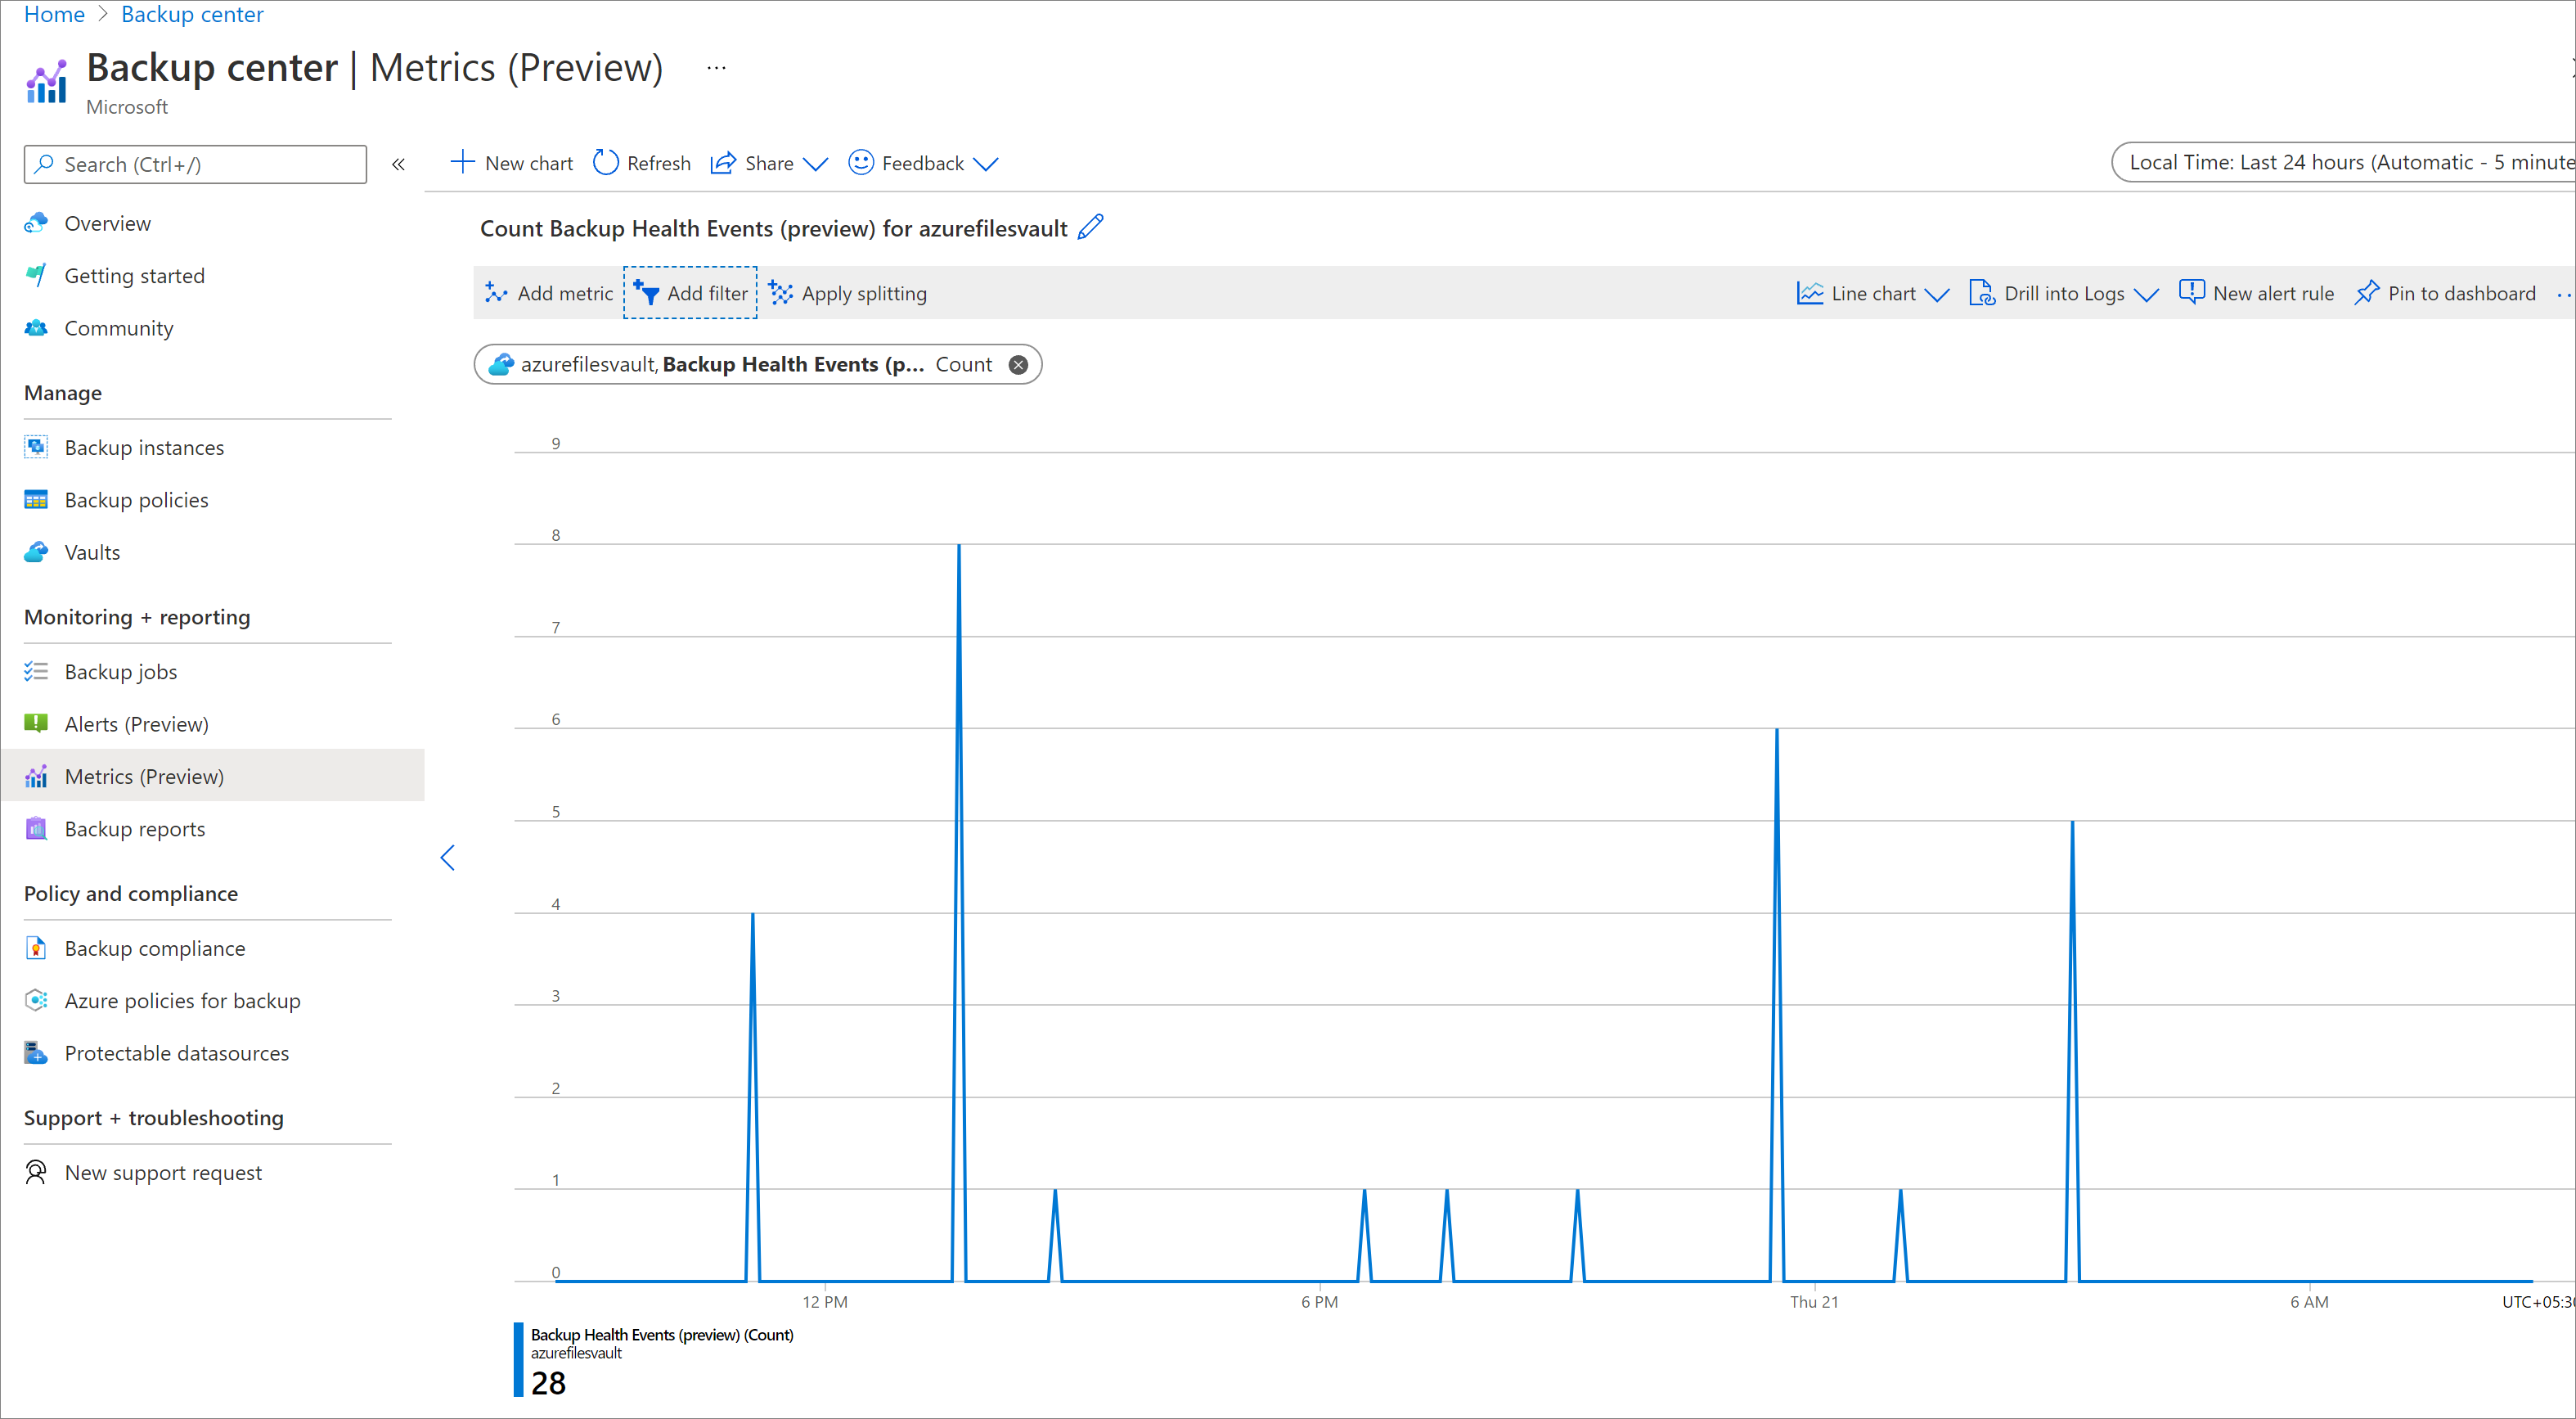Viewport: 2576px width, 1419px height.
Task: Click the Metrics (Preview) sidebar item
Action: point(143,774)
